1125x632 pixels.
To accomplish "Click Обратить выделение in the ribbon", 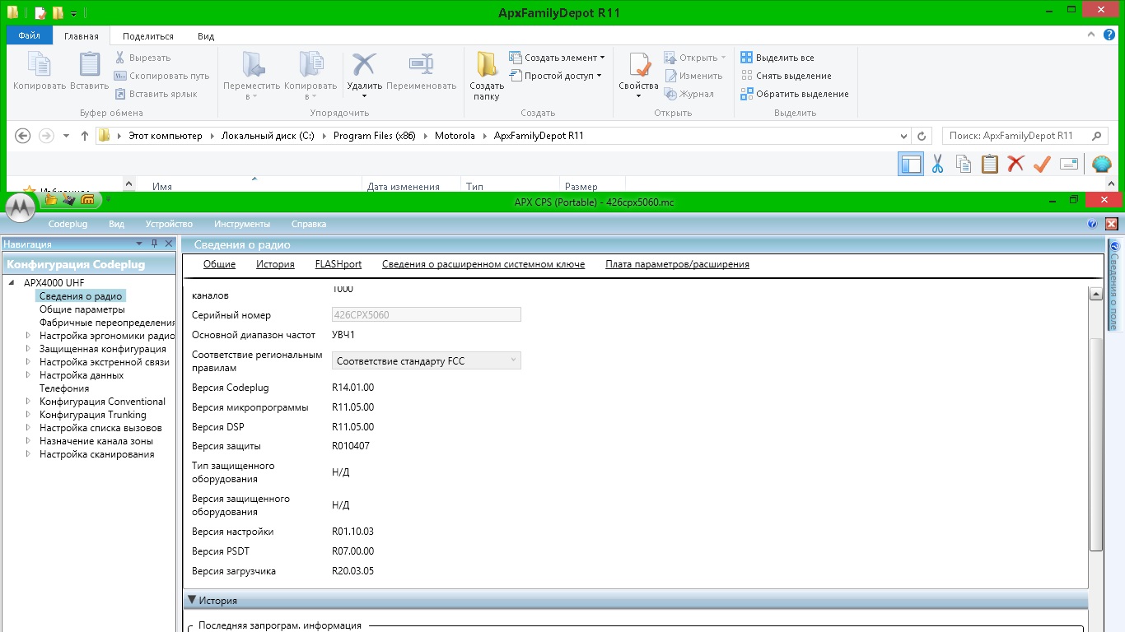I will click(x=795, y=94).
